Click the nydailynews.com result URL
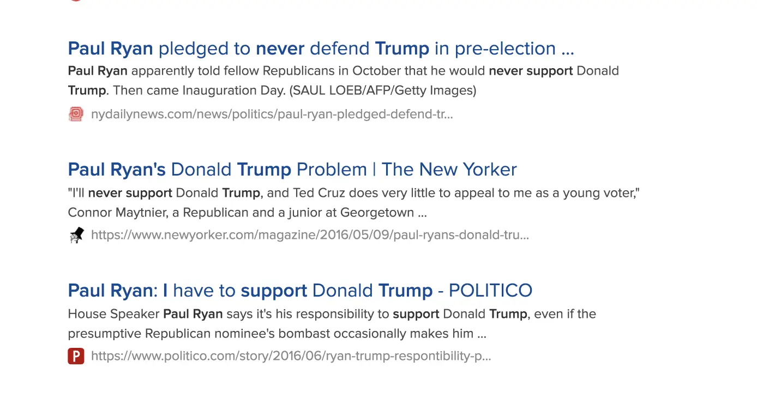 (x=272, y=114)
